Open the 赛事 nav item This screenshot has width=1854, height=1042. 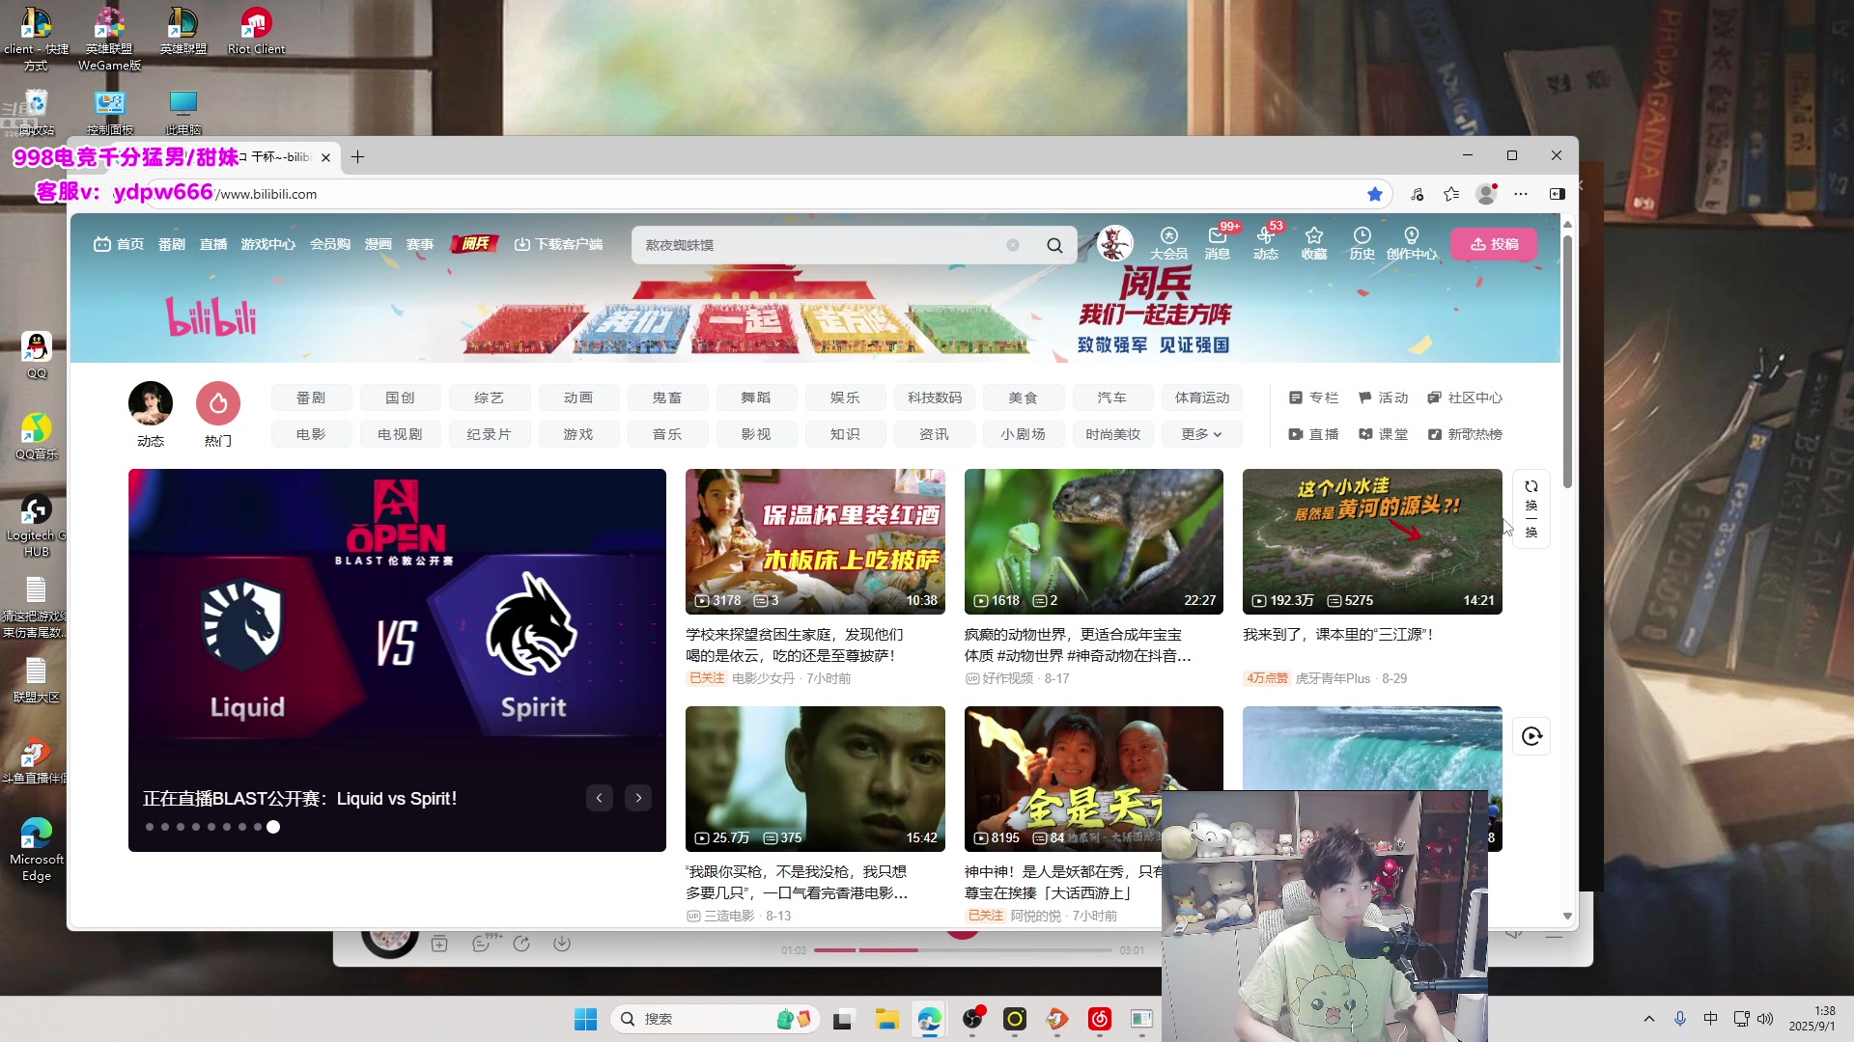point(420,244)
